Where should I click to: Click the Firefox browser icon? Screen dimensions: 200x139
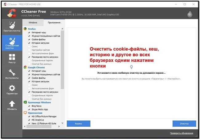tap(25, 29)
